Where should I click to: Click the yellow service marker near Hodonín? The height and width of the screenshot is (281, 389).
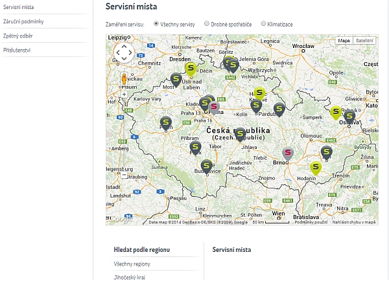[316, 167]
